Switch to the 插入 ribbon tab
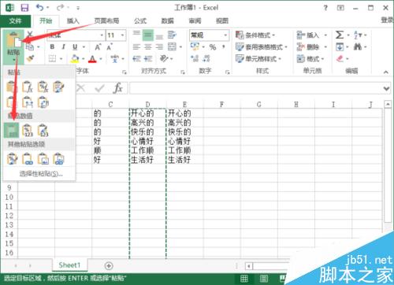 click(73, 20)
